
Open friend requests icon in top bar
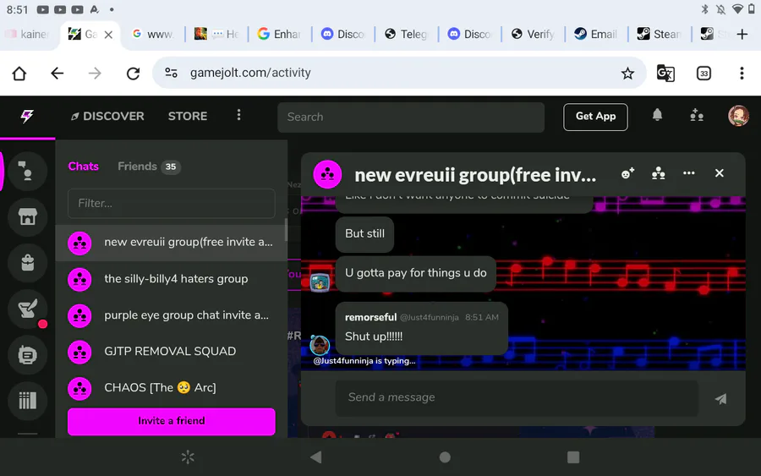(697, 116)
